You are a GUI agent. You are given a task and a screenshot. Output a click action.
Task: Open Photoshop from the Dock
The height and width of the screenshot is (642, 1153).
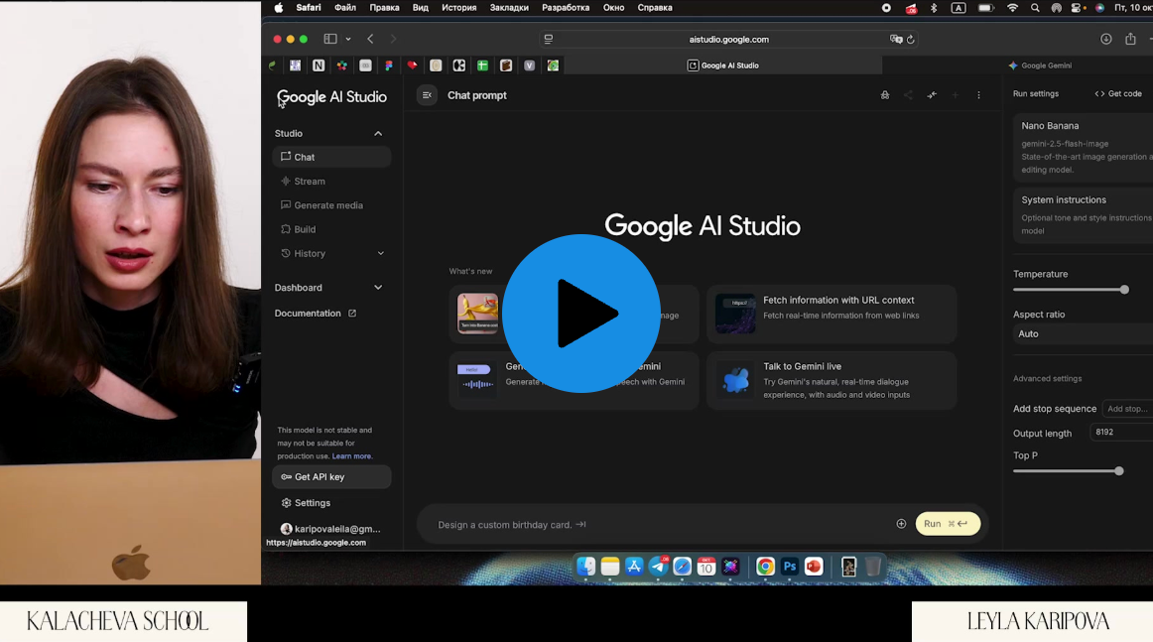tap(790, 567)
